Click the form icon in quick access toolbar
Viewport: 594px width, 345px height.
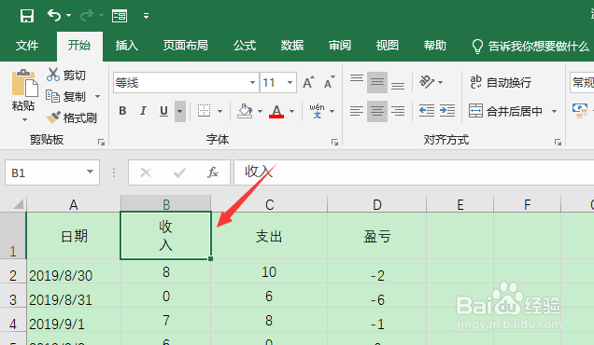pos(120,16)
